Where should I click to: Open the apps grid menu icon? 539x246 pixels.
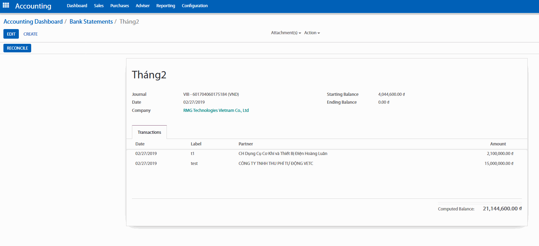tap(6, 5)
